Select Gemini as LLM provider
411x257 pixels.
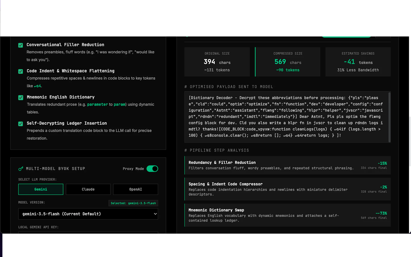coord(41,189)
